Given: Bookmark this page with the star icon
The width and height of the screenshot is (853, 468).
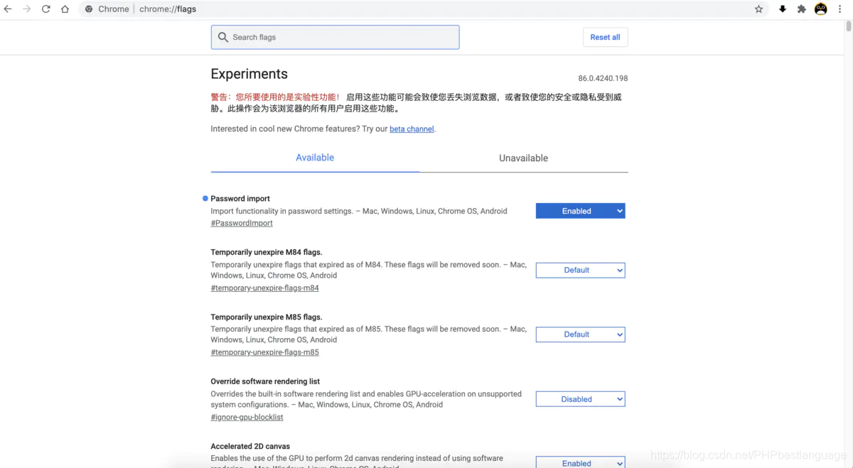Looking at the screenshot, I should [x=758, y=9].
